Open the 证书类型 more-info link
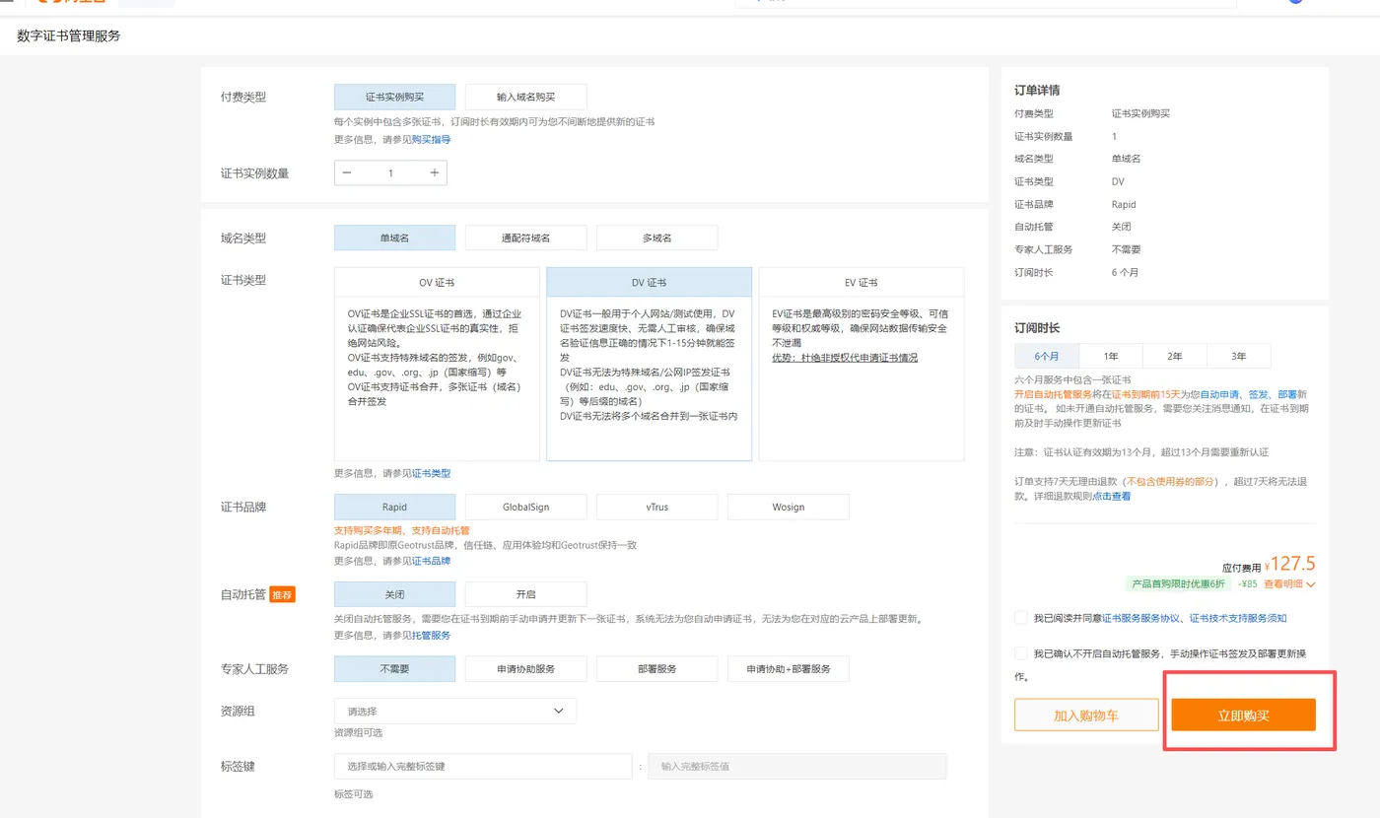Screen dimensions: 1380x818 431,473
